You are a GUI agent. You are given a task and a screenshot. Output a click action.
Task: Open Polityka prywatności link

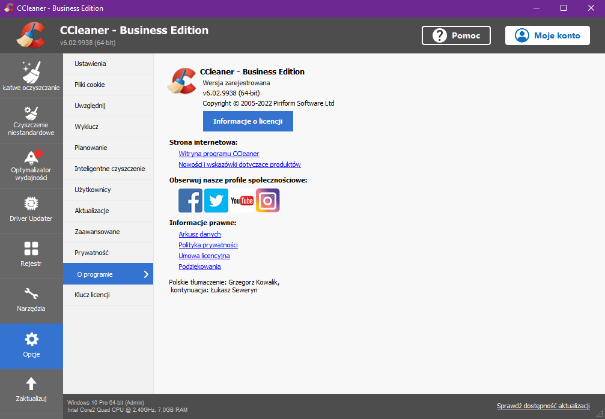[x=208, y=245]
